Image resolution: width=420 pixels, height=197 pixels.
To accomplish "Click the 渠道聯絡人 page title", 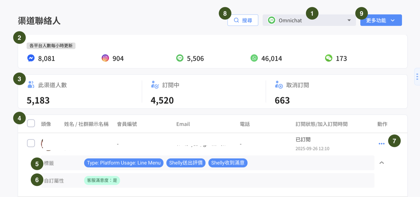I will 39,21.
